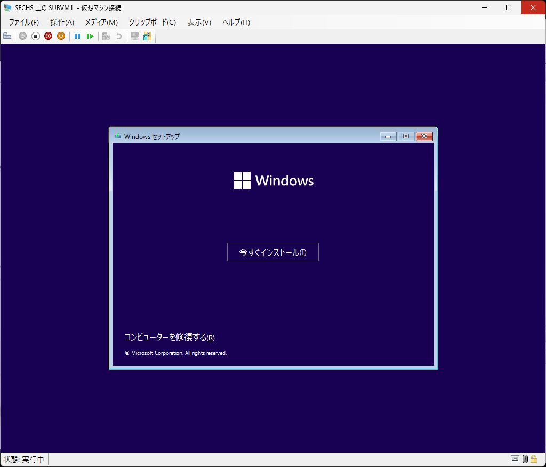Reset the VM with the green play icon

pyautogui.click(x=90, y=36)
